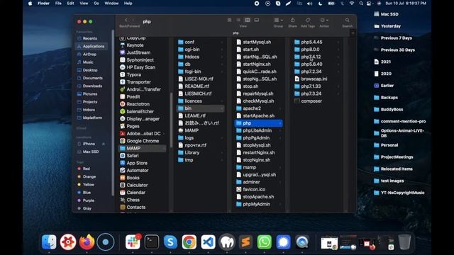
Task: Select Google Chrome in Applications list
Action: click(x=143, y=141)
